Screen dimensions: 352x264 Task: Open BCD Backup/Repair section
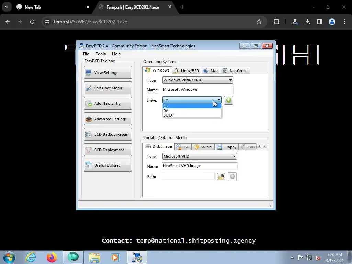click(x=108, y=134)
